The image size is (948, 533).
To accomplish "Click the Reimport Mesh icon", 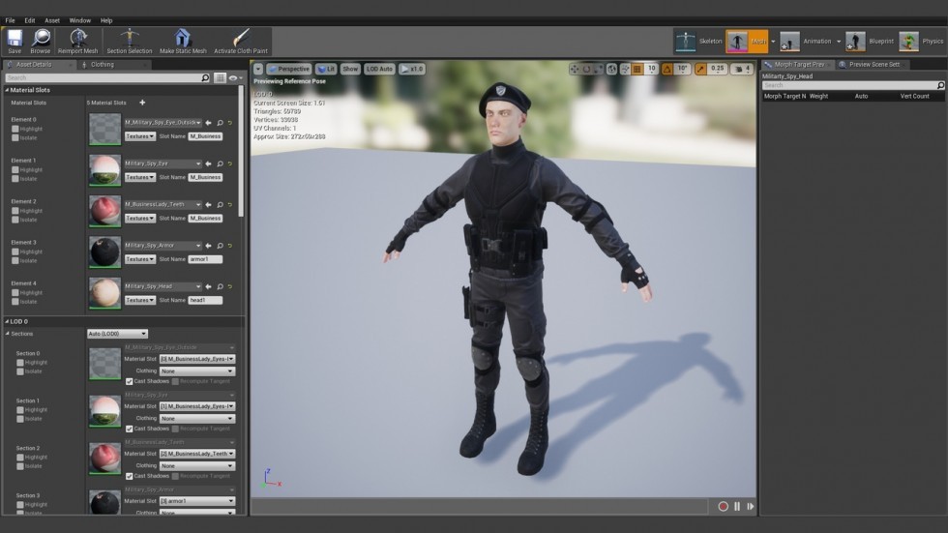I will coord(77,39).
